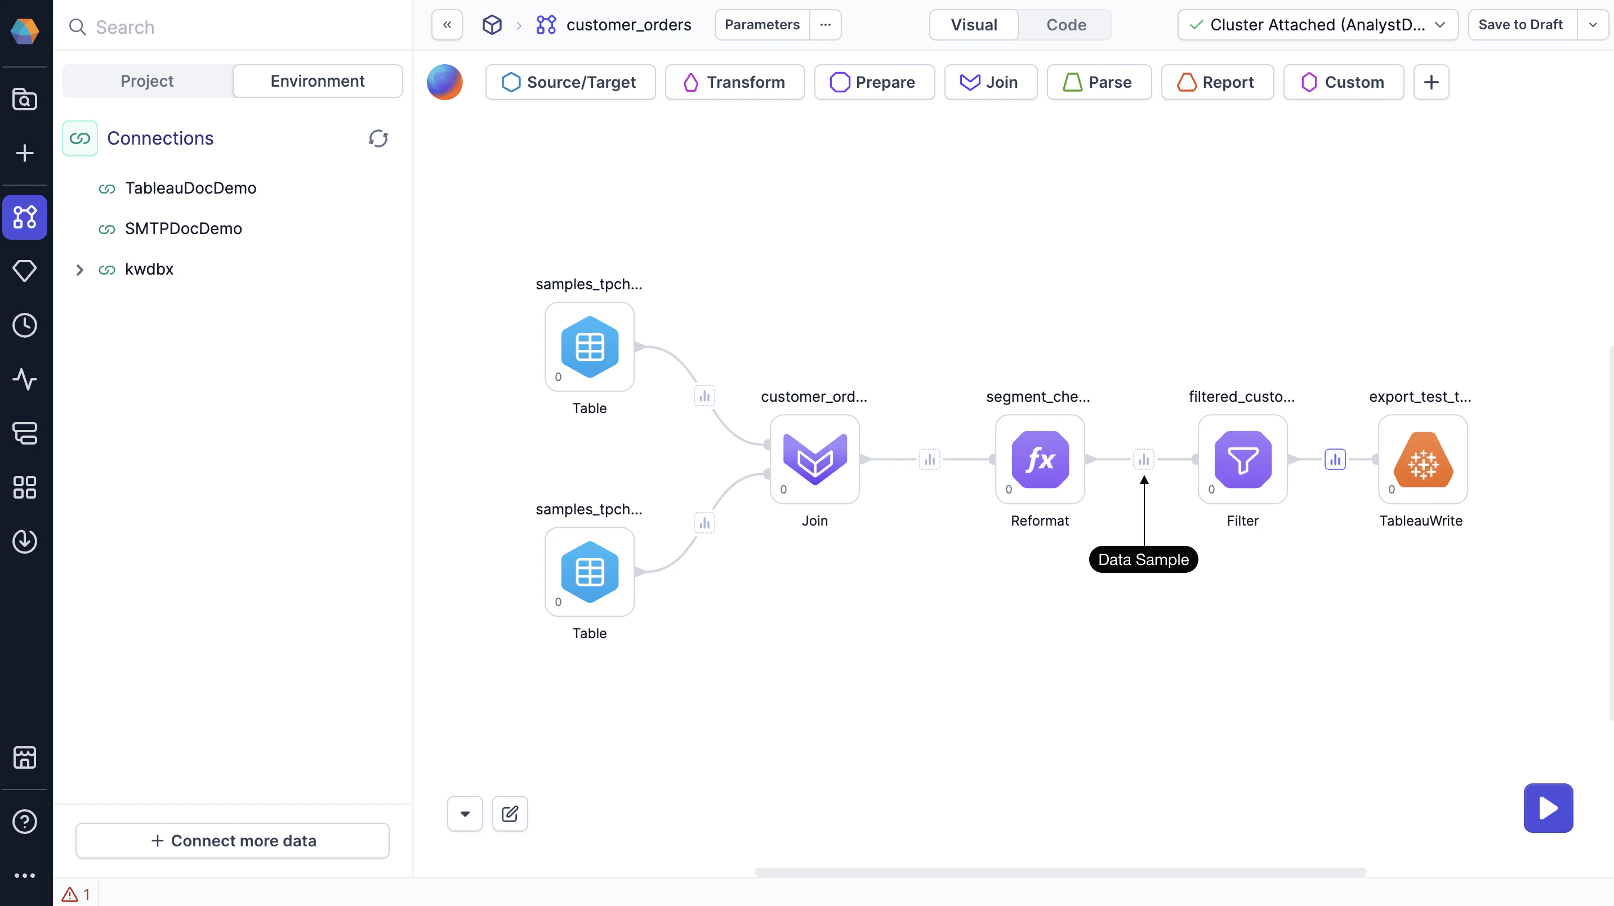The image size is (1614, 906).
Task: Select the Reformat node in the canvas
Action: 1039,460
